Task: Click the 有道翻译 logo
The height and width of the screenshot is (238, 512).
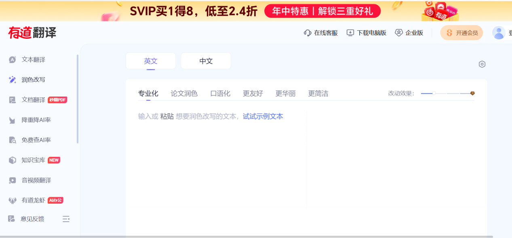Action: coord(32,33)
